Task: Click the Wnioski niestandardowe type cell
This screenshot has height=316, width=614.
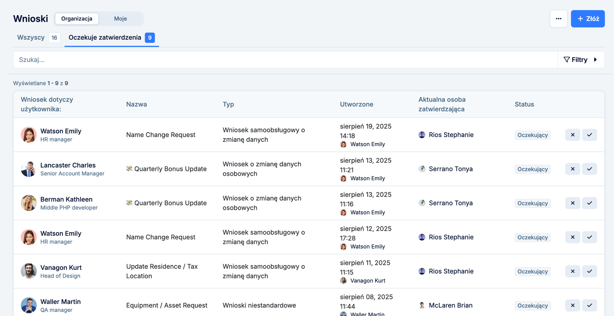Action: click(259, 305)
